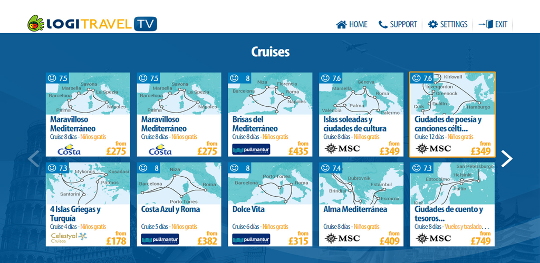Open 4 Islas Griegas y Turquía title

(x=75, y=214)
